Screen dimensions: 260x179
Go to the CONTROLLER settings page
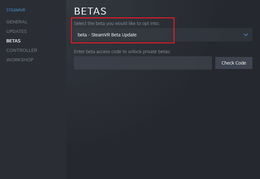[x=22, y=50]
